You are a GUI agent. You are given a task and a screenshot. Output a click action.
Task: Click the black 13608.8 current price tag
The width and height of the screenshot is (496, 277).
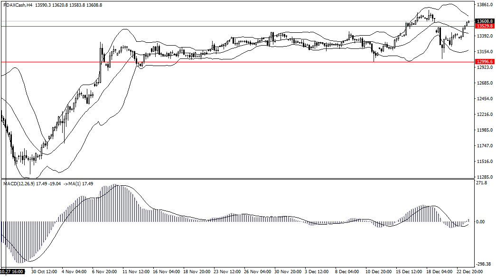[x=484, y=21]
